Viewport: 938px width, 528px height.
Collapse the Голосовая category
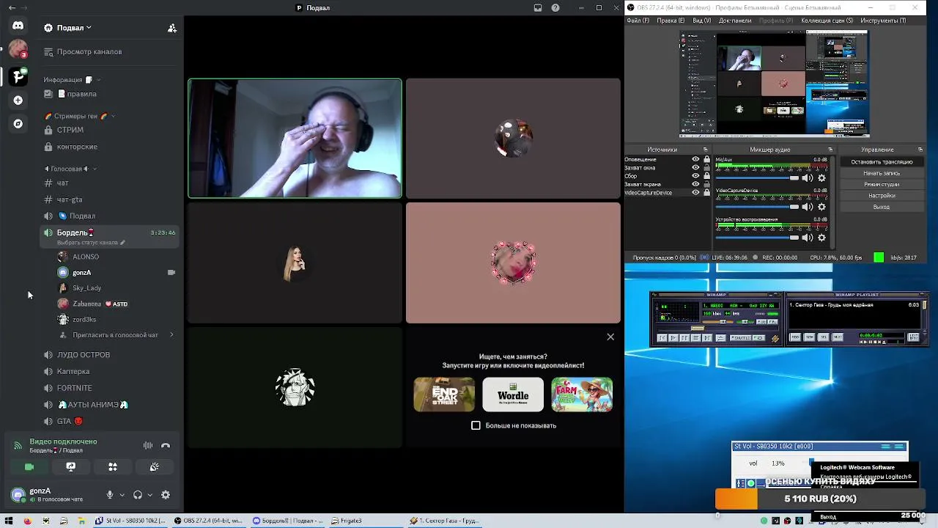point(95,169)
